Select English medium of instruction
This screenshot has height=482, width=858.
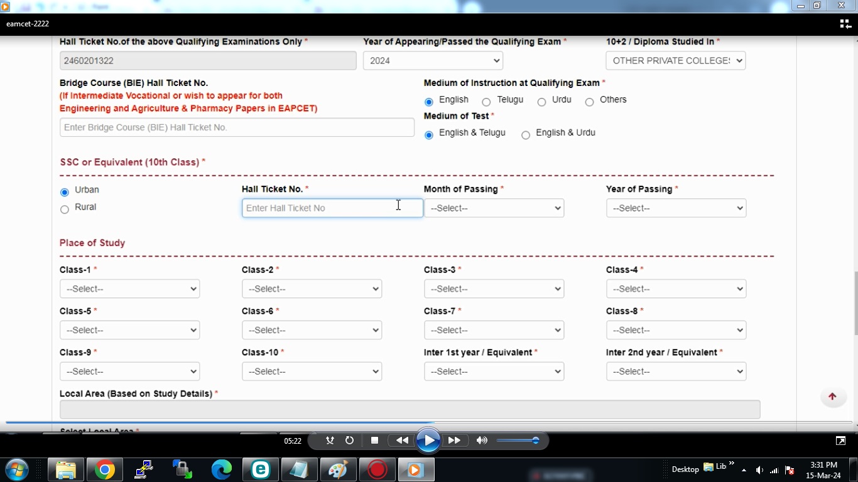429,102
